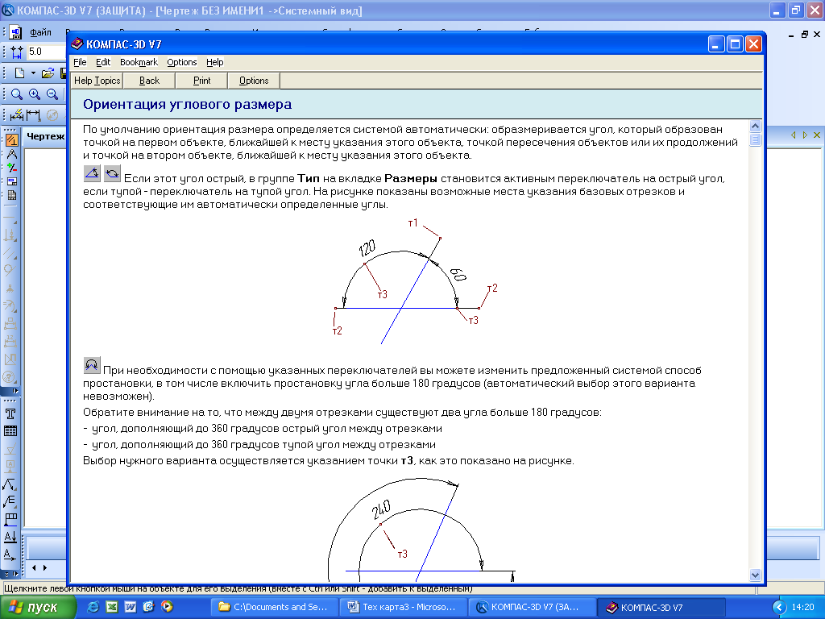Click the Print button
This screenshot has height=619, width=825.
click(x=201, y=81)
